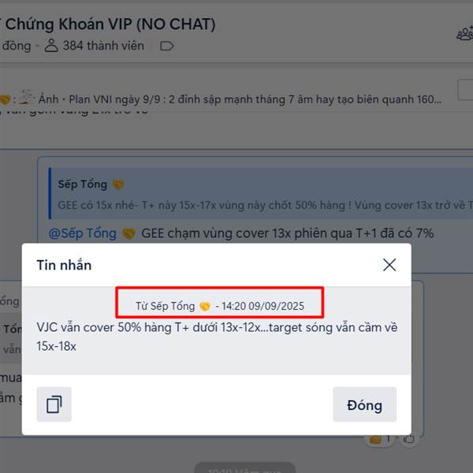Close the Tin nhắn dialog with X
This screenshot has width=473, height=473.
point(389,265)
